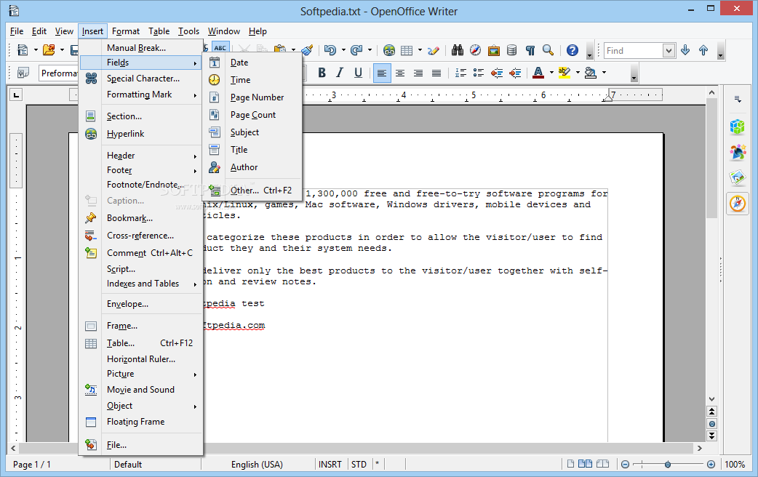This screenshot has height=477, width=758.
Task: Align text right
Action: pyautogui.click(x=418, y=73)
